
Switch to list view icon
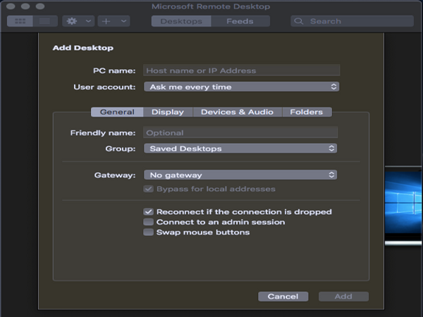pyautogui.click(x=45, y=21)
